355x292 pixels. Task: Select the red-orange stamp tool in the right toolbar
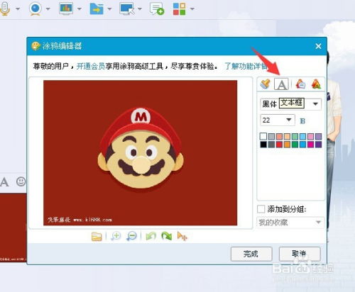tap(316, 84)
